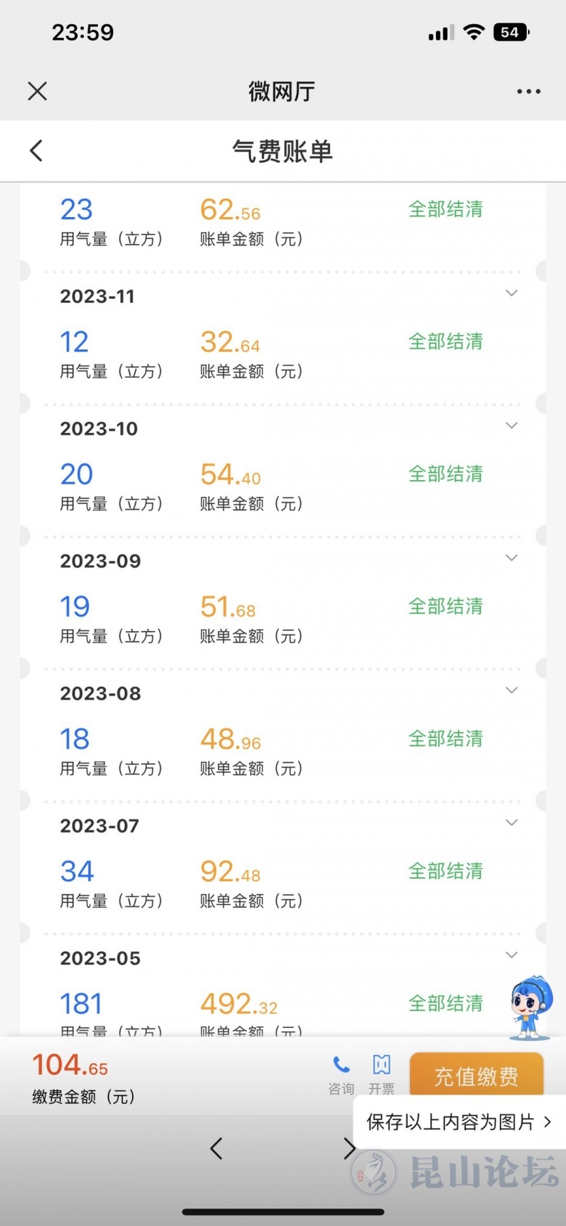Tap 保存以上内容为图片 link

pyautogui.click(x=459, y=1122)
